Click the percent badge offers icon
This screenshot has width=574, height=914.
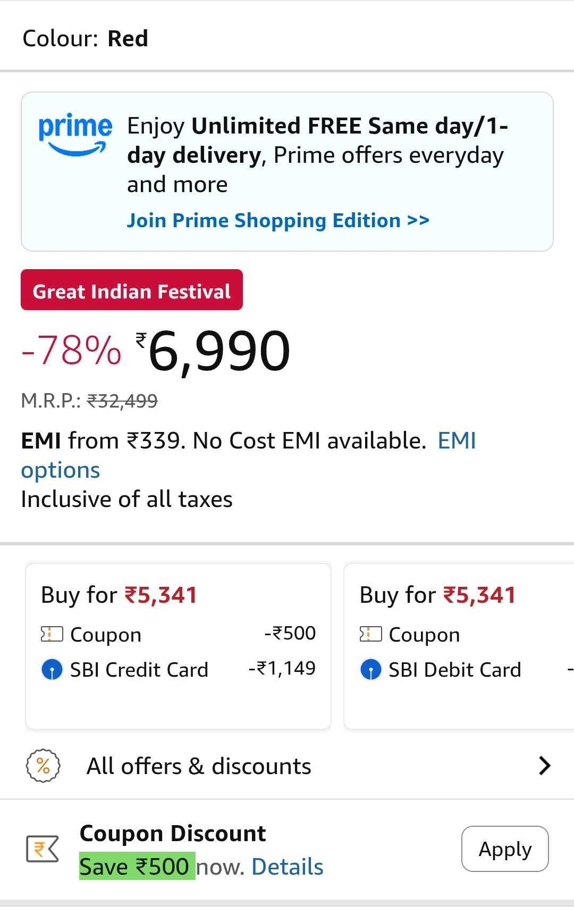tap(43, 766)
